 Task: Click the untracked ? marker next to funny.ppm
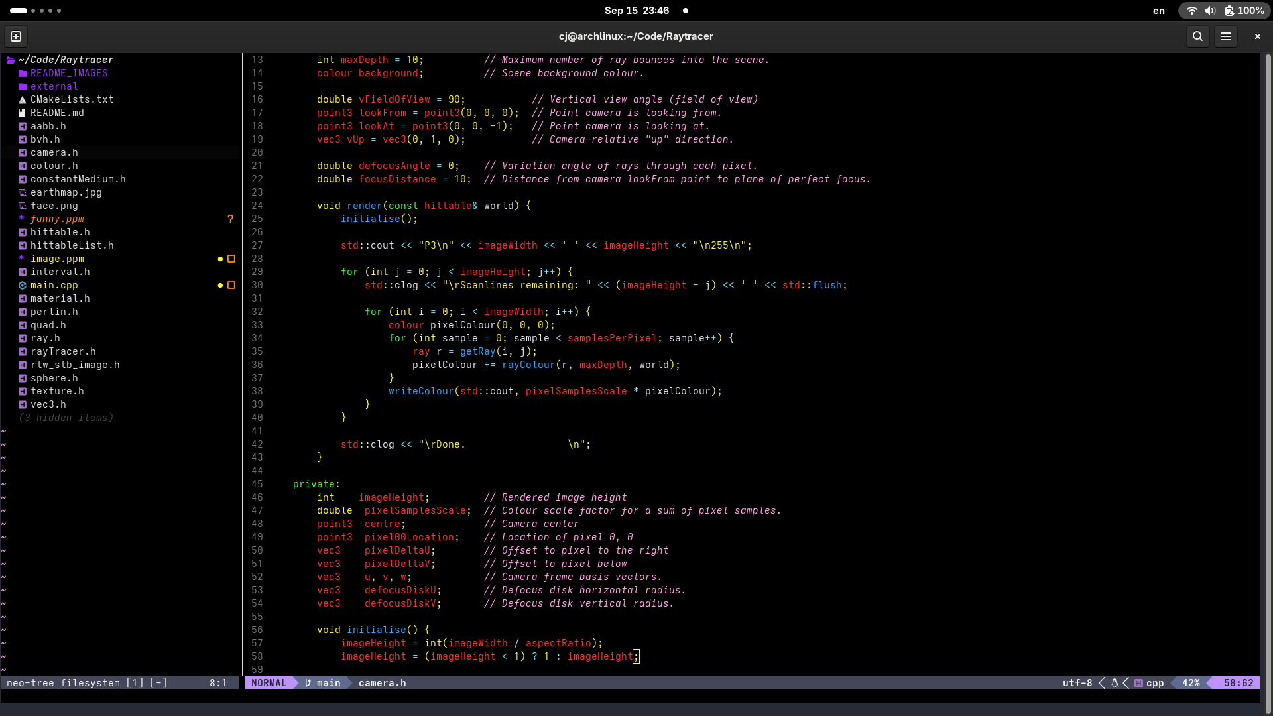pos(229,219)
